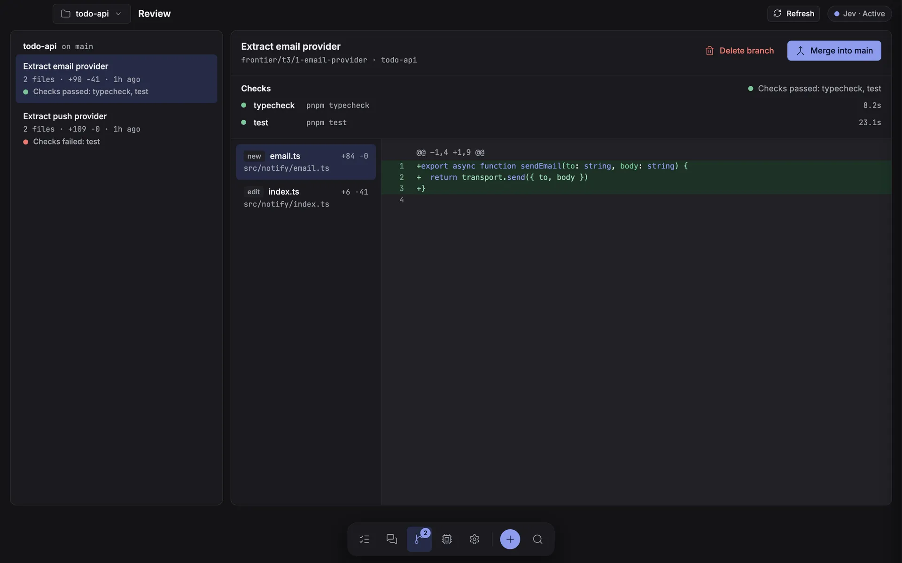The height and width of the screenshot is (563, 902).
Task: Click the Refresh button label
Action: (800, 14)
